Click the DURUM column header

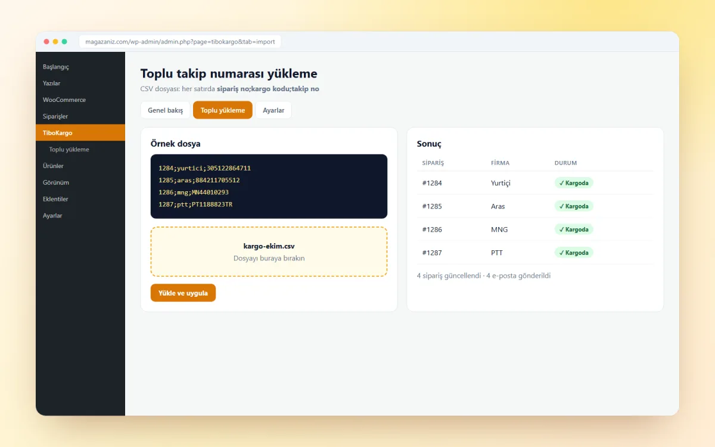565,163
